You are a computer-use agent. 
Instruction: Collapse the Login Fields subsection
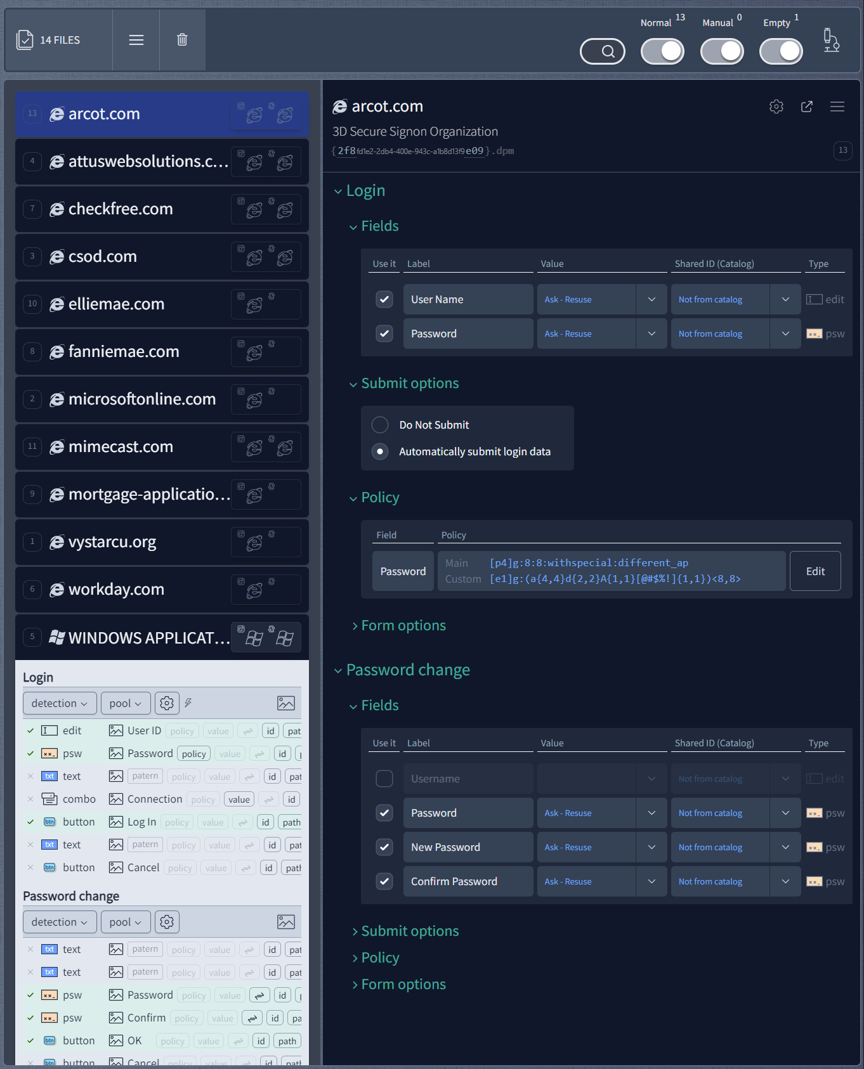point(374,226)
